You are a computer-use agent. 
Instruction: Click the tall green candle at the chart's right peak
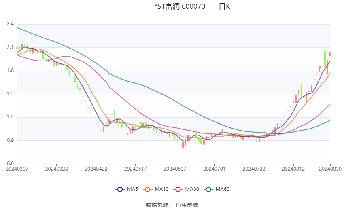(325, 59)
